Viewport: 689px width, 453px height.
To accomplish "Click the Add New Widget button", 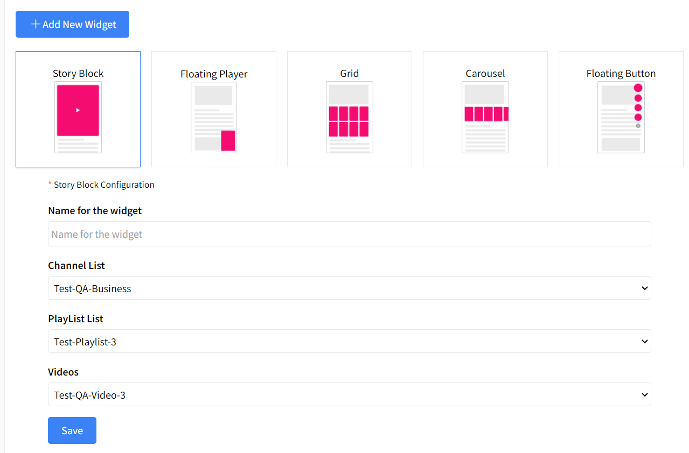I will pos(72,24).
